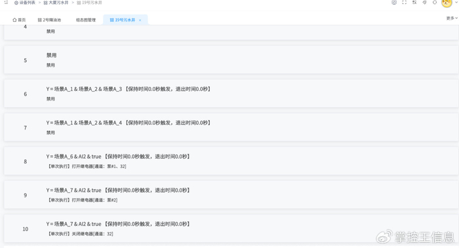The image size is (459, 248).
Task: Click 禁用 status under rule 6
Action: [50, 99]
